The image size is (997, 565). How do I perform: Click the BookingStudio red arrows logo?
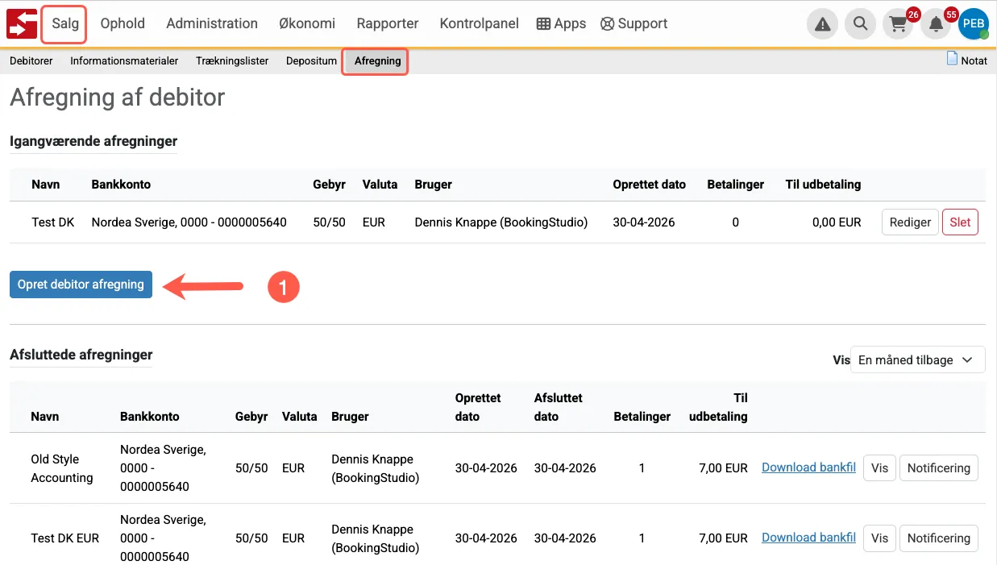coord(22,23)
